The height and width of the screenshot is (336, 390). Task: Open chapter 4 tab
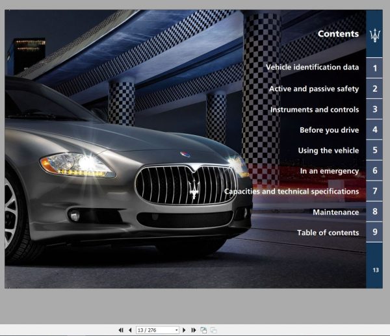pyautogui.click(x=374, y=129)
